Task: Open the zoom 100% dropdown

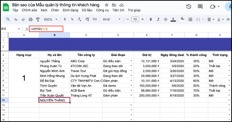Action: 50,19
